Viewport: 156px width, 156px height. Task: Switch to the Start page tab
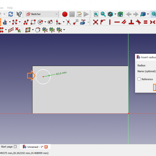pyautogui.click(x=7, y=147)
